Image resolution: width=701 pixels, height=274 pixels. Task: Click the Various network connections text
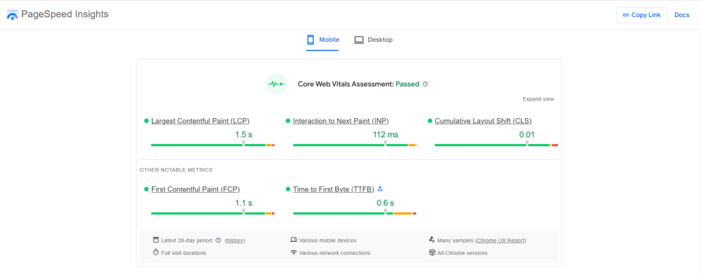point(335,253)
